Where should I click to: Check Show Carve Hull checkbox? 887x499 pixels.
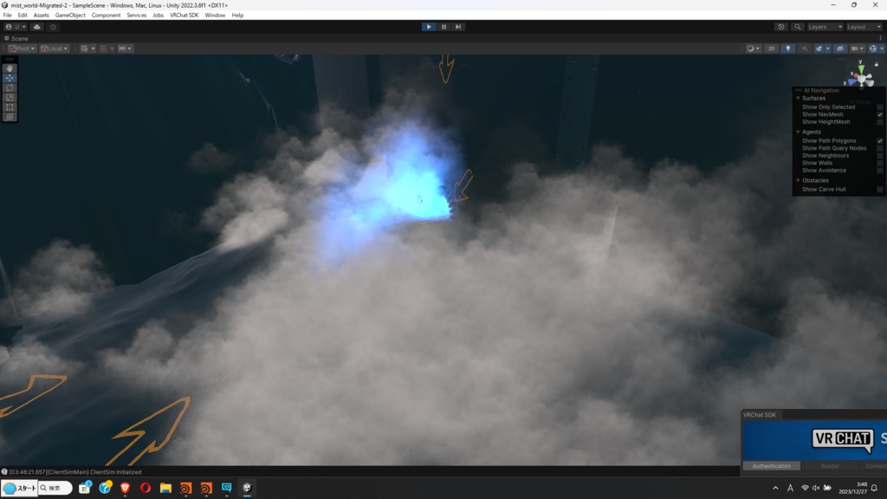(x=880, y=190)
